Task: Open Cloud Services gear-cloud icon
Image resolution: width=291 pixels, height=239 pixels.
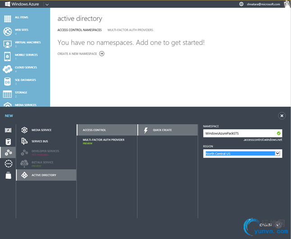Action: [7, 69]
